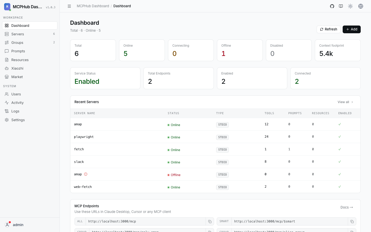Open Docs arrow link

click(x=347, y=207)
